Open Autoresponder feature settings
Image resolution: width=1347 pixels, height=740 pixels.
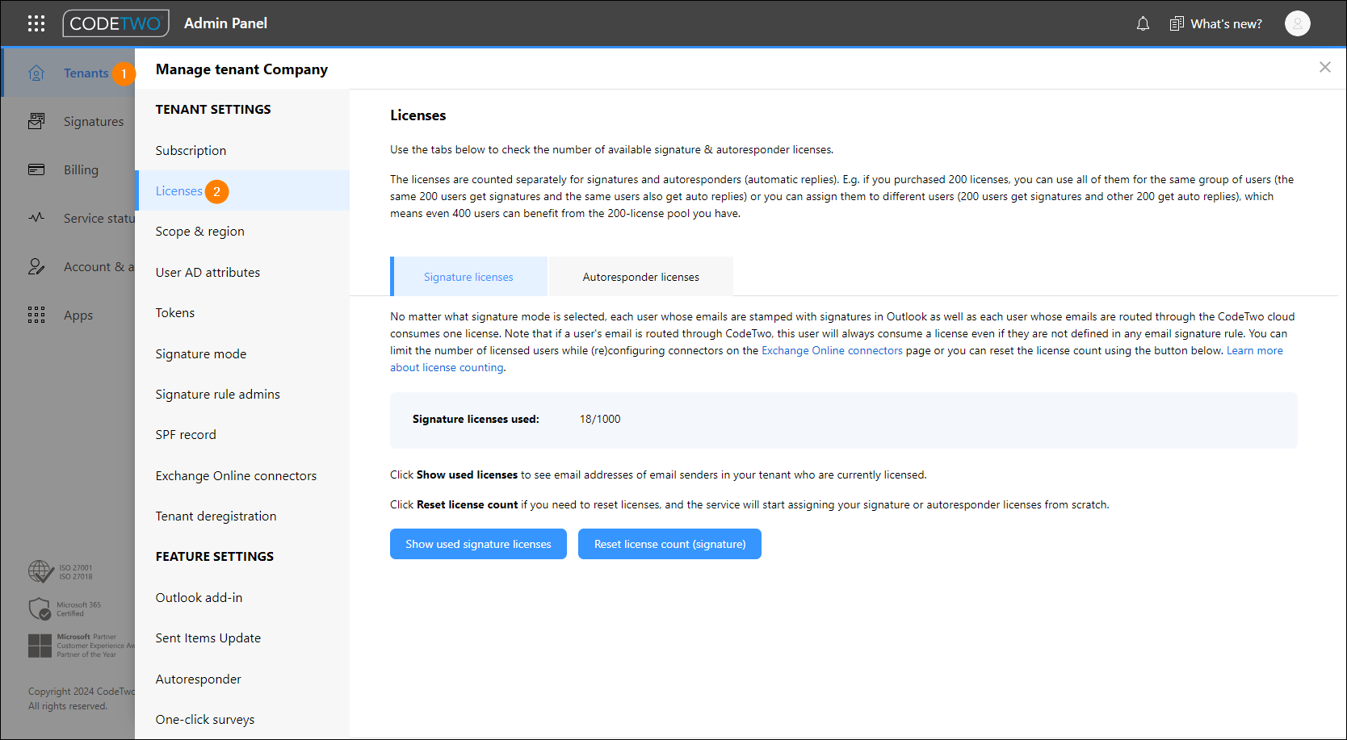pos(198,679)
